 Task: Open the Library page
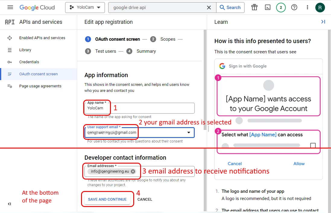(x=25, y=50)
